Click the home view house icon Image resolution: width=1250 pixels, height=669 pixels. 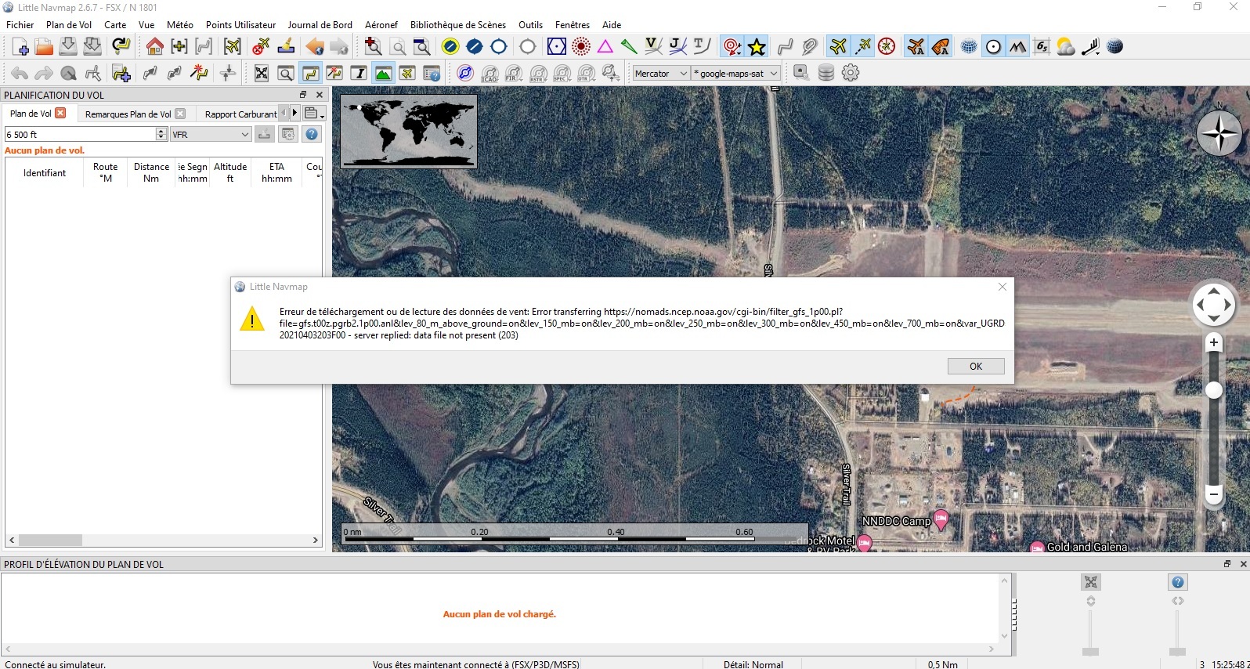(154, 47)
